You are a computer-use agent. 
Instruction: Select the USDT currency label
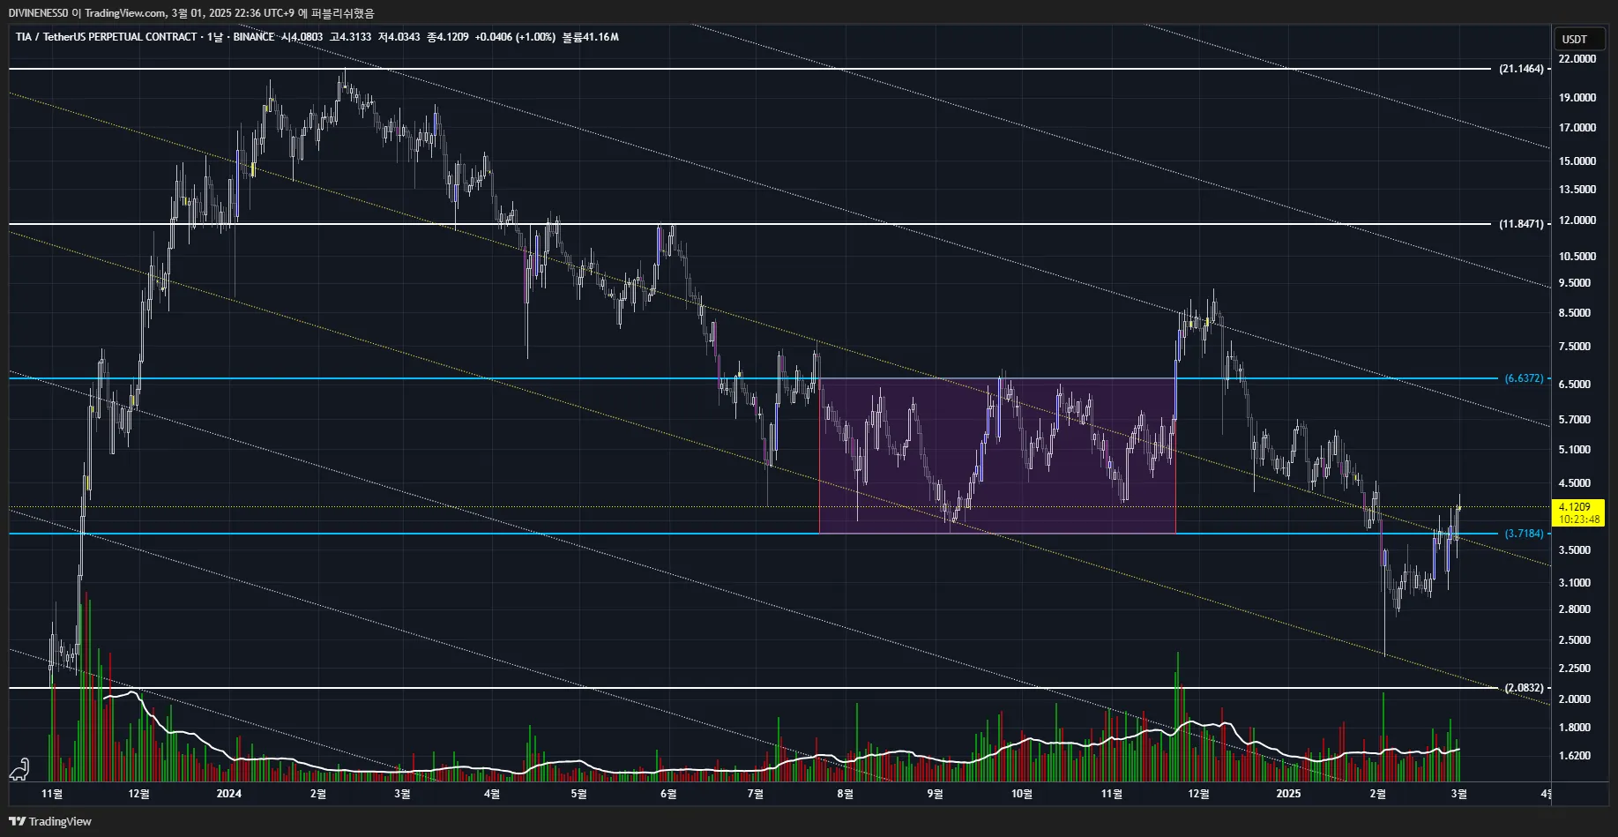1575,39
